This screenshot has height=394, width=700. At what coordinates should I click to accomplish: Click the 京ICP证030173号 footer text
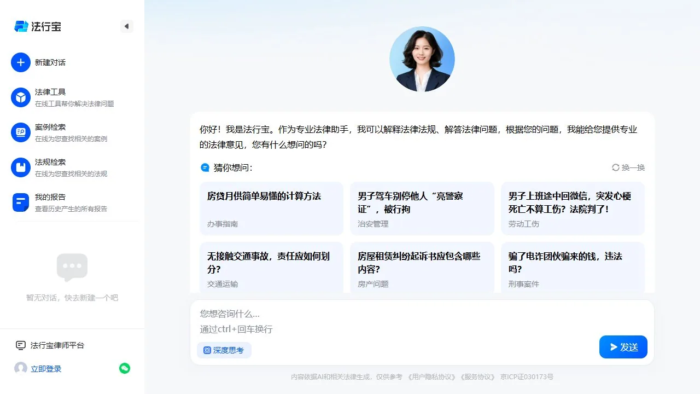[x=527, y=377]
